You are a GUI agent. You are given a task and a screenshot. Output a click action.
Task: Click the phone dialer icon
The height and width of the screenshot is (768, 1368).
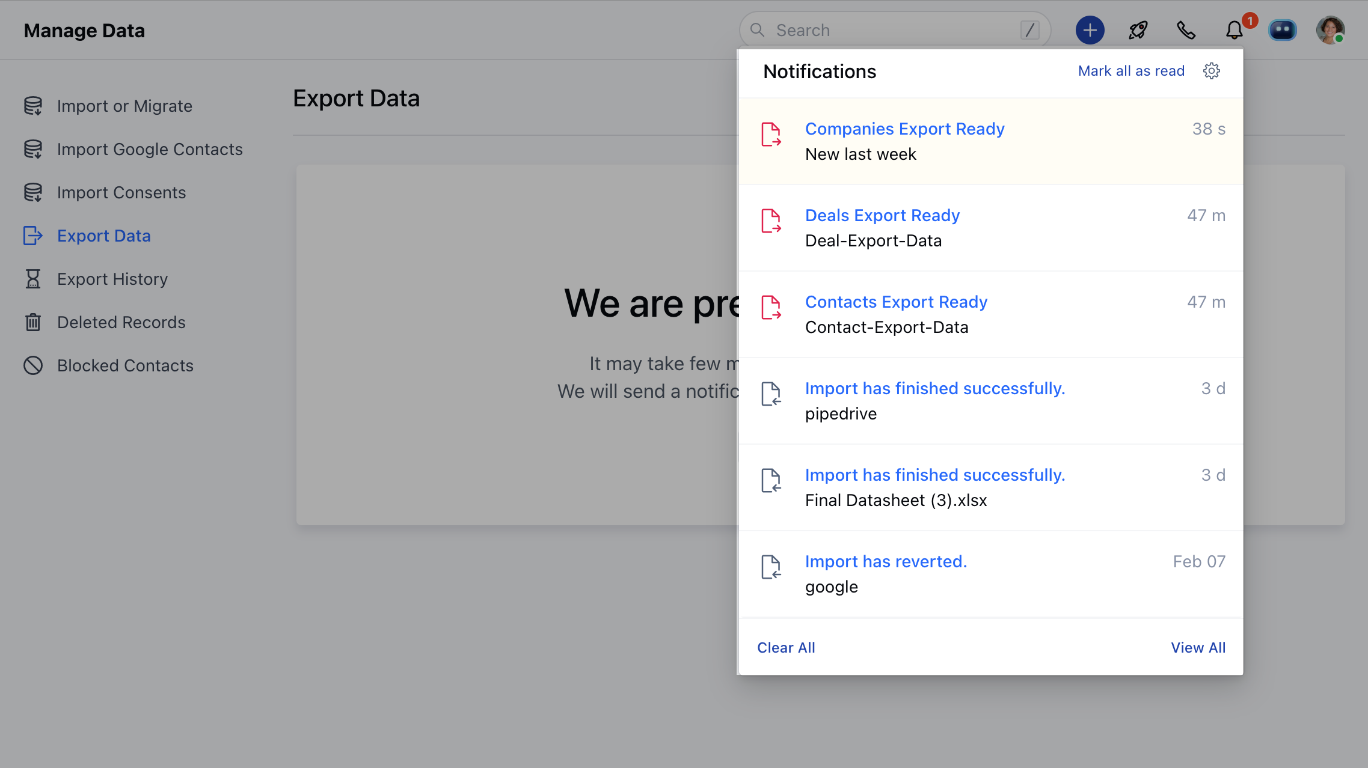tap(1186, 30)
